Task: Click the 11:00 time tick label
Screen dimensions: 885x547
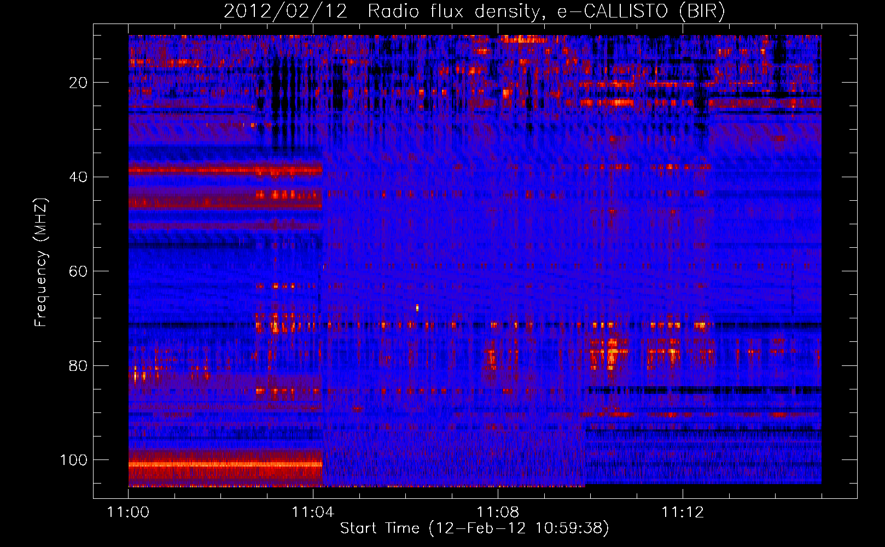Action: 129,513
